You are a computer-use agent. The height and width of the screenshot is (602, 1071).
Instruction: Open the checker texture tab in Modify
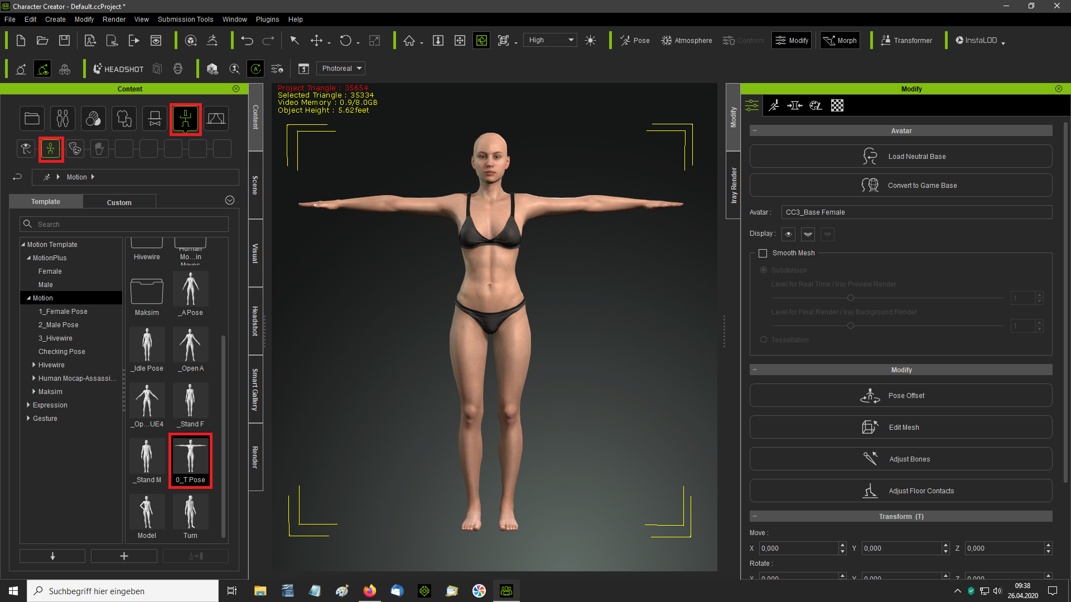(x=837, y=105)
